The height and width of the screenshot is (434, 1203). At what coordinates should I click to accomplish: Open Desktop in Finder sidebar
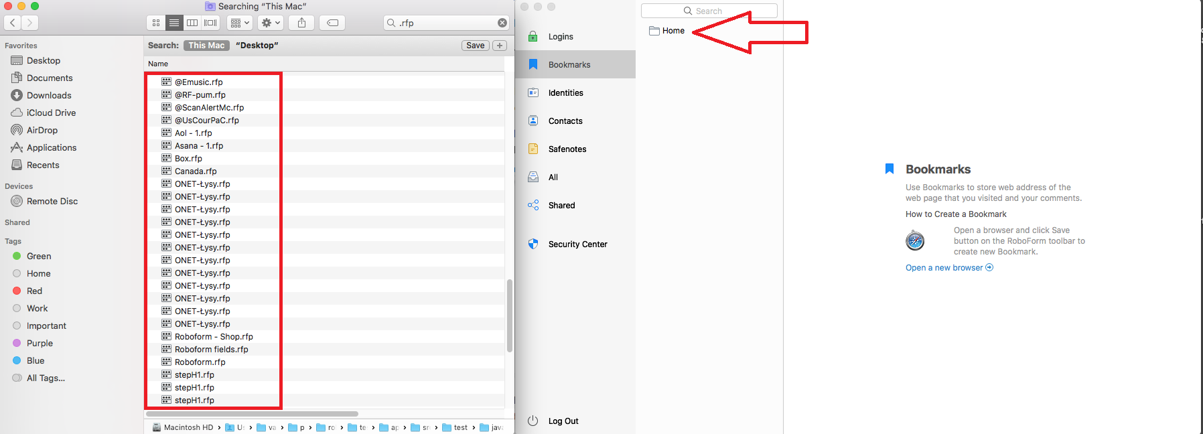click(44, 60)
